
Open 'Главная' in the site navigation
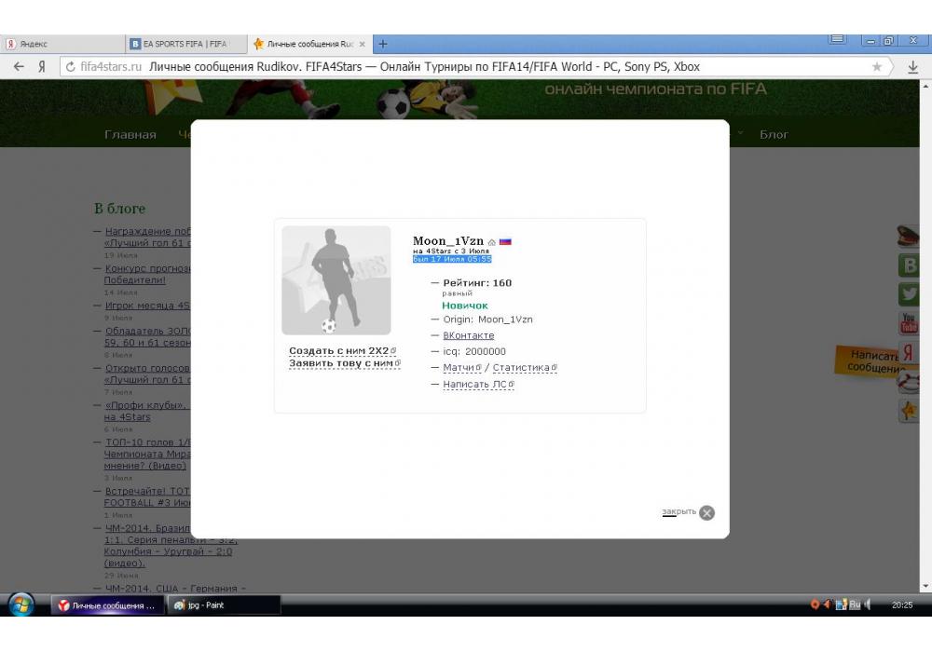click(x=130, y=134)
